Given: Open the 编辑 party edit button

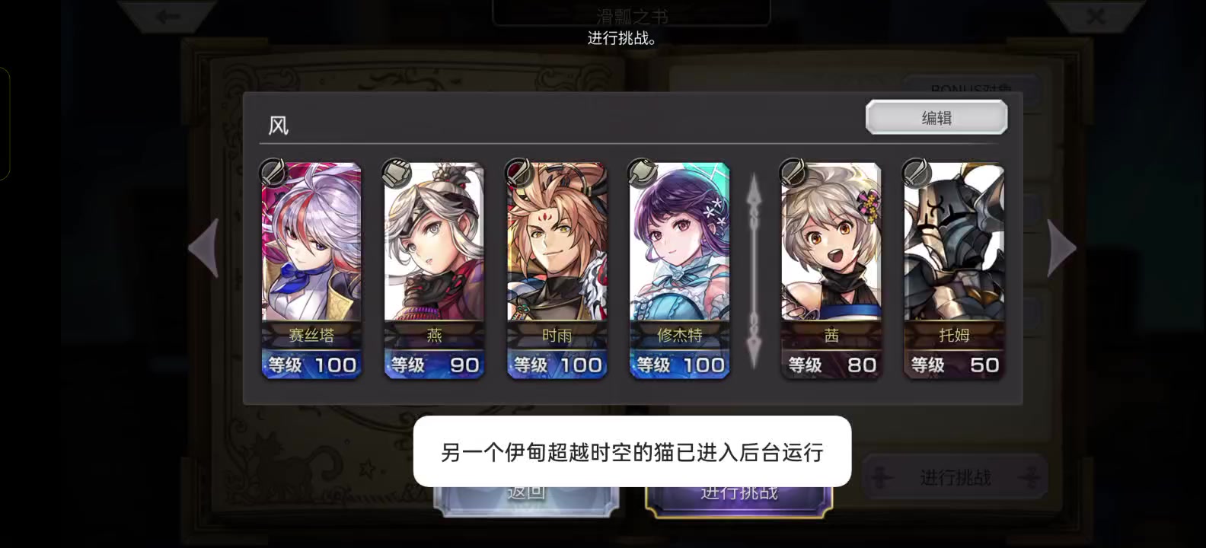Looking at the screenshot, I should [936, 118].
